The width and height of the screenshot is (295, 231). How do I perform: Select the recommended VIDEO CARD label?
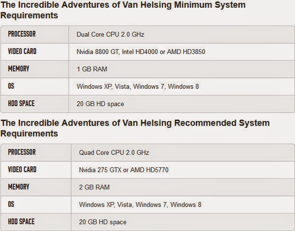pos(22,169)
